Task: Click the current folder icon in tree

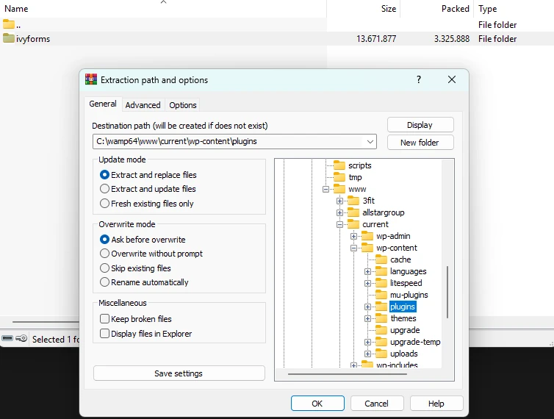Action: pyautogui.click(x=353, y=223)
